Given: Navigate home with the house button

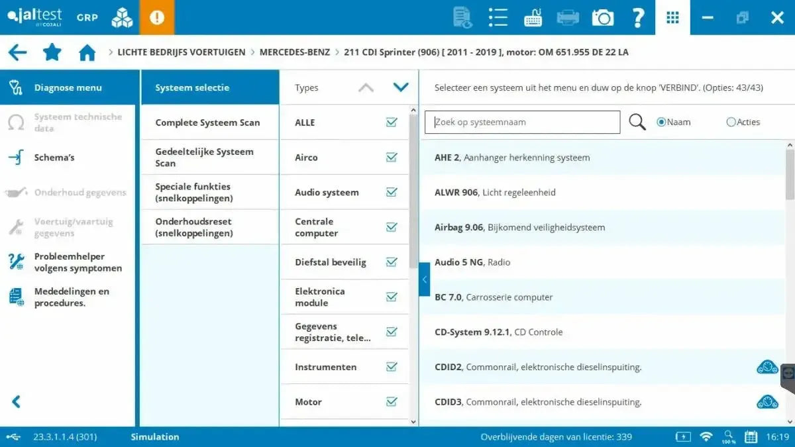Looking at the screenshot, I should pos(87,52).
